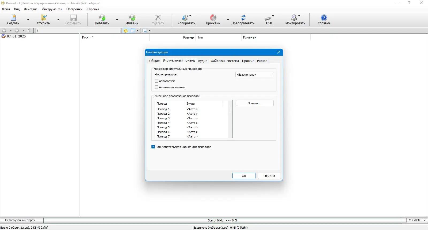Switch to the Общие tab

tap(154, 61)
